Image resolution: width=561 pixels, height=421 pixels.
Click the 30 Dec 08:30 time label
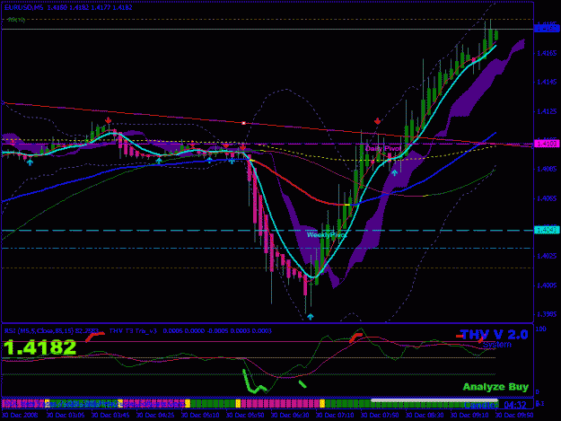(425, 416)
